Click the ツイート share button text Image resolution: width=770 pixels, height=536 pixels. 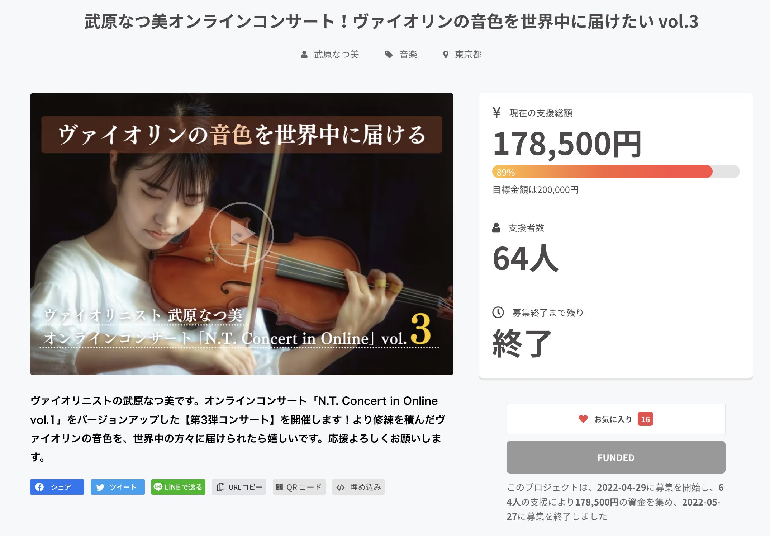(x=123, y=487)
